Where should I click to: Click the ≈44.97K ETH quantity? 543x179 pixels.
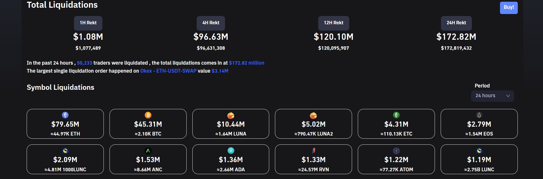click(65, 134)
